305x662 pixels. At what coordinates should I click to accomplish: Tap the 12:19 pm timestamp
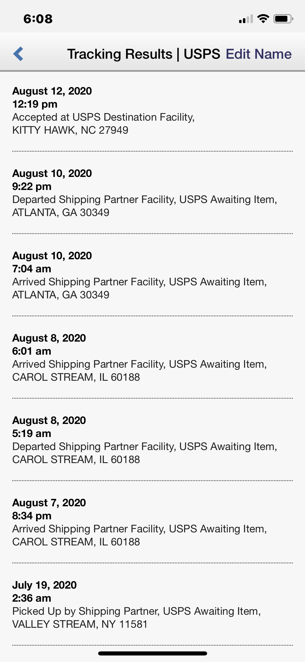tap(35, 104)
